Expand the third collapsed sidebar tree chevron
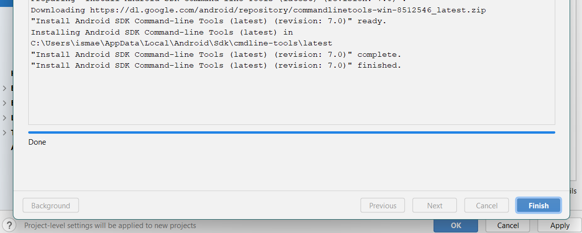 (5, 118)
